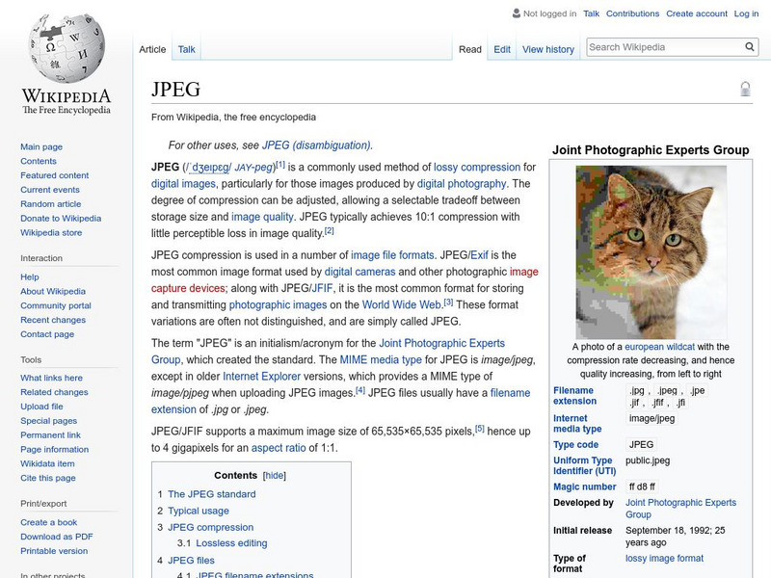Open european wildcat caption link
Image resolution: width=771 pixels, height=578 pixels.
tap(659, 347)
